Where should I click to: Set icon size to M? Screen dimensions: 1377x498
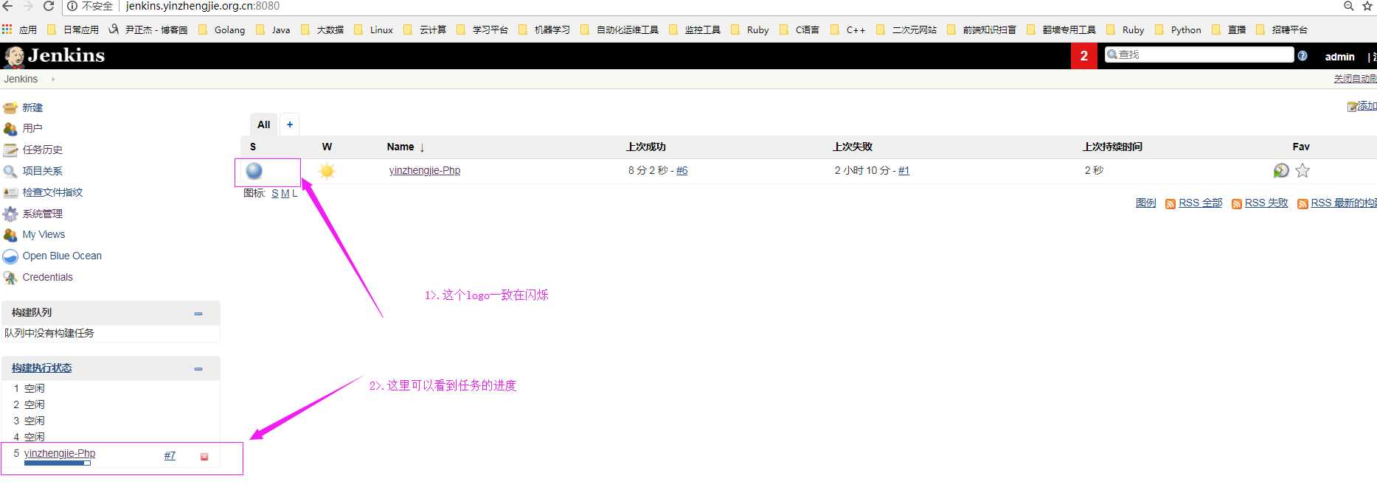tap(285, 194)
